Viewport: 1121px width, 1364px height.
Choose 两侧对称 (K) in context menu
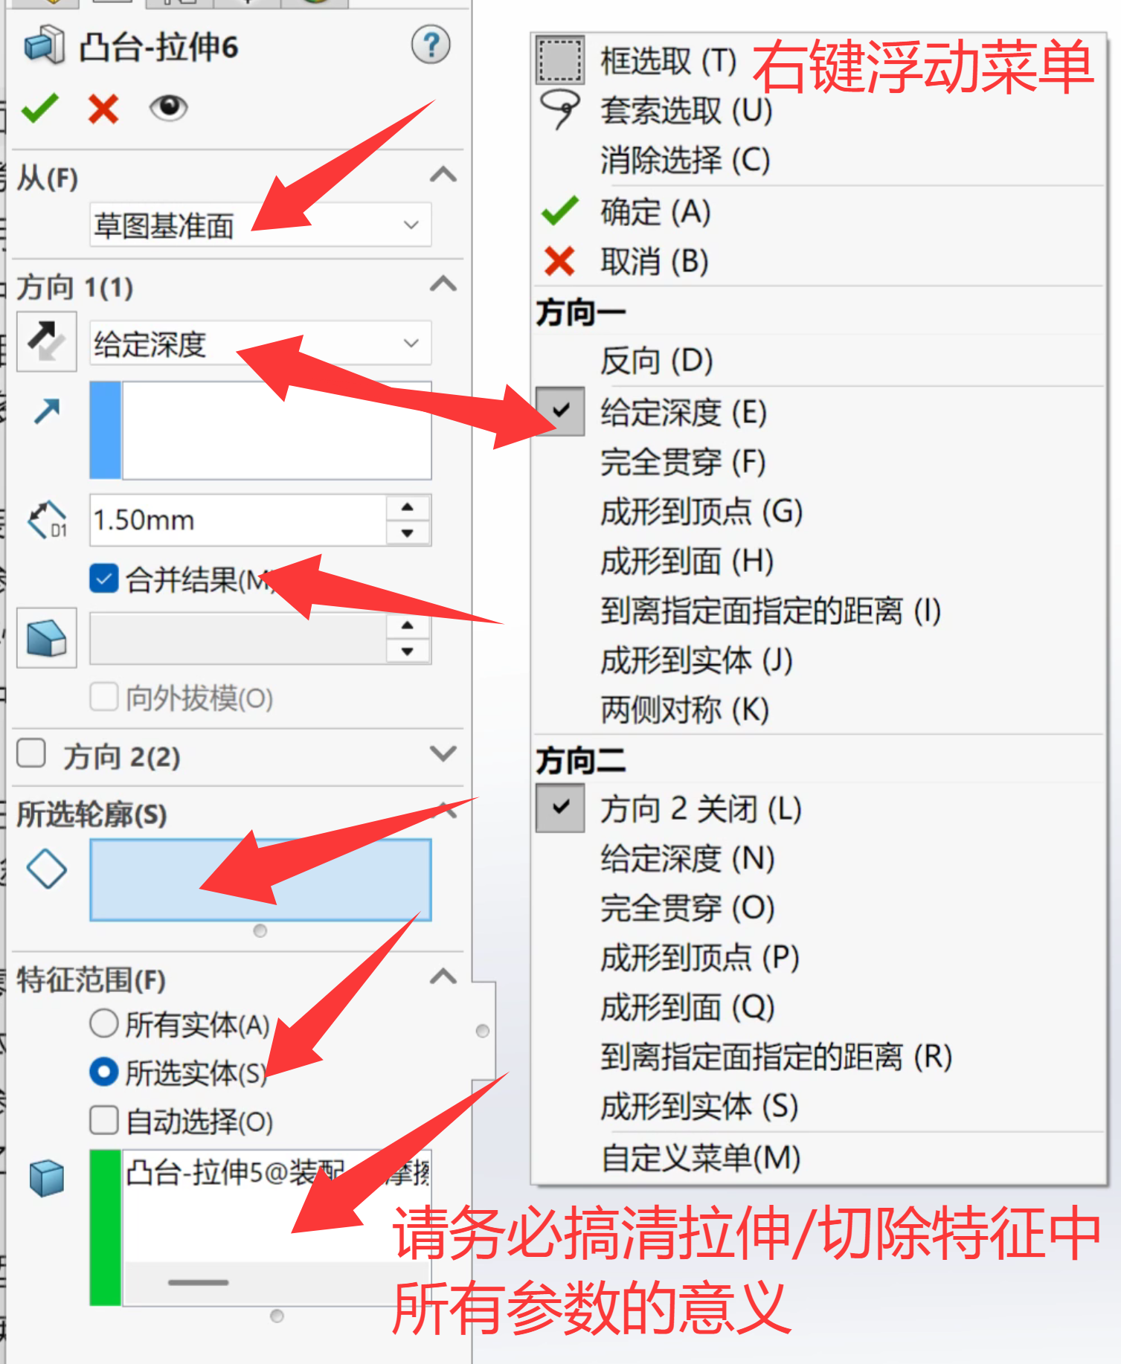pyautogui.click(x=684, y=709)
